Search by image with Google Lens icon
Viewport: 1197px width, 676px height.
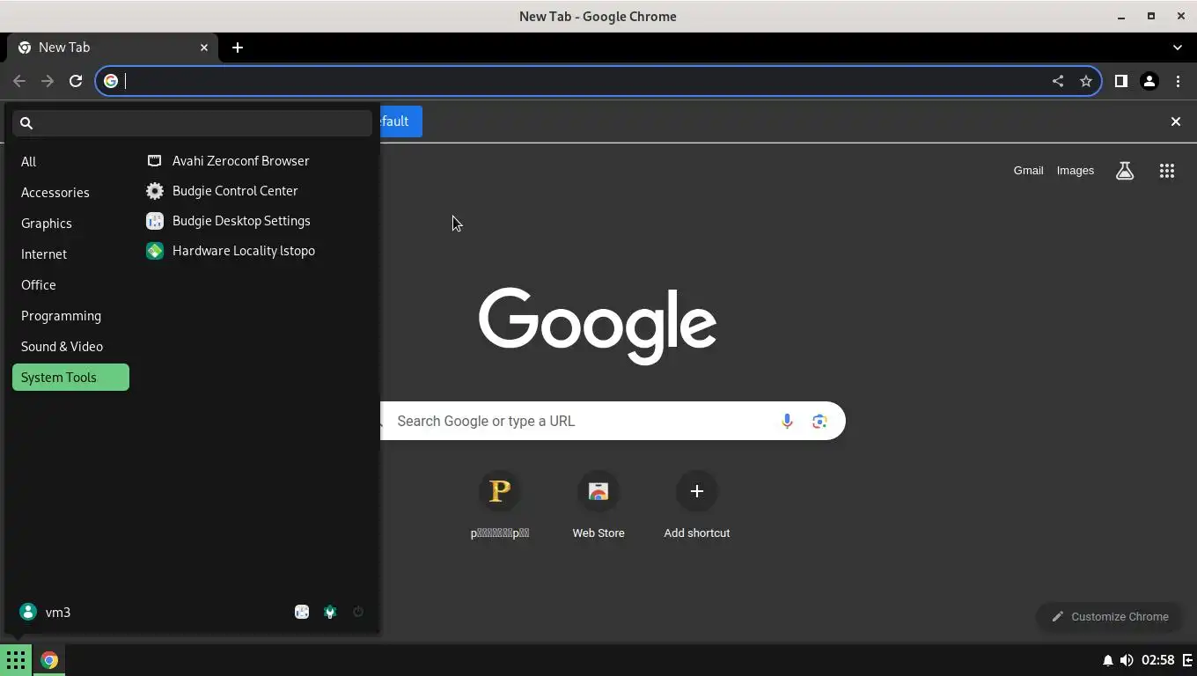pos(819,421)
